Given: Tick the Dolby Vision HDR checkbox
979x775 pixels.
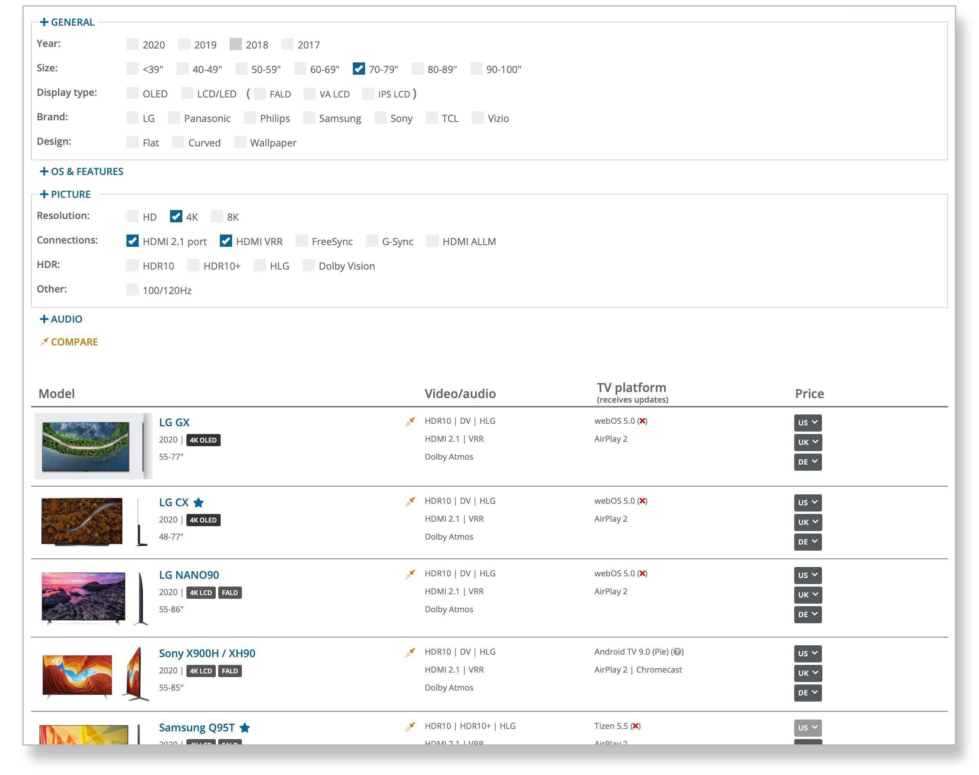Looking at the screenshot, I should [x=308, y=266].
